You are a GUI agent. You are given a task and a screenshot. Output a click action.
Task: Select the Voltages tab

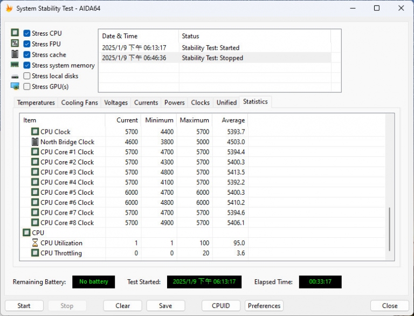[x=116, y=102]
